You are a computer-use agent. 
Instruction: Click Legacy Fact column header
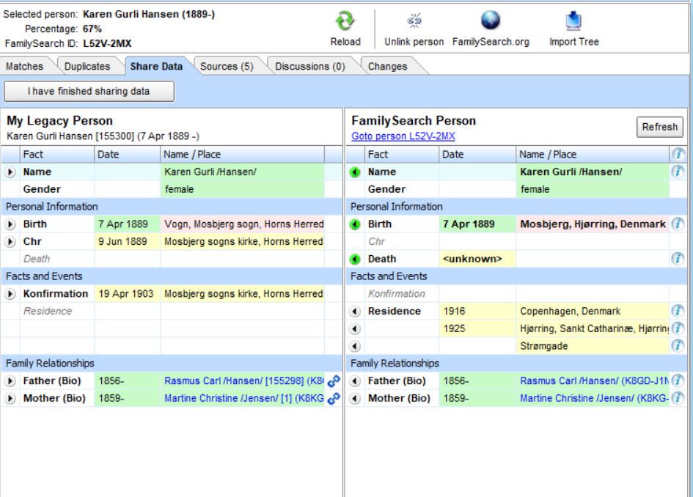click(57, 154)
